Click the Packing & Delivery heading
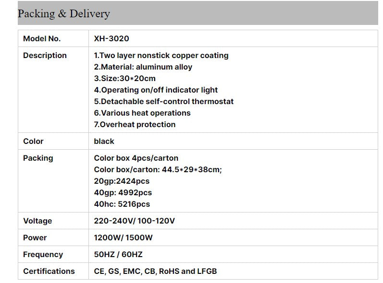This screenshot has width=383, height=283. coord(64,13)
